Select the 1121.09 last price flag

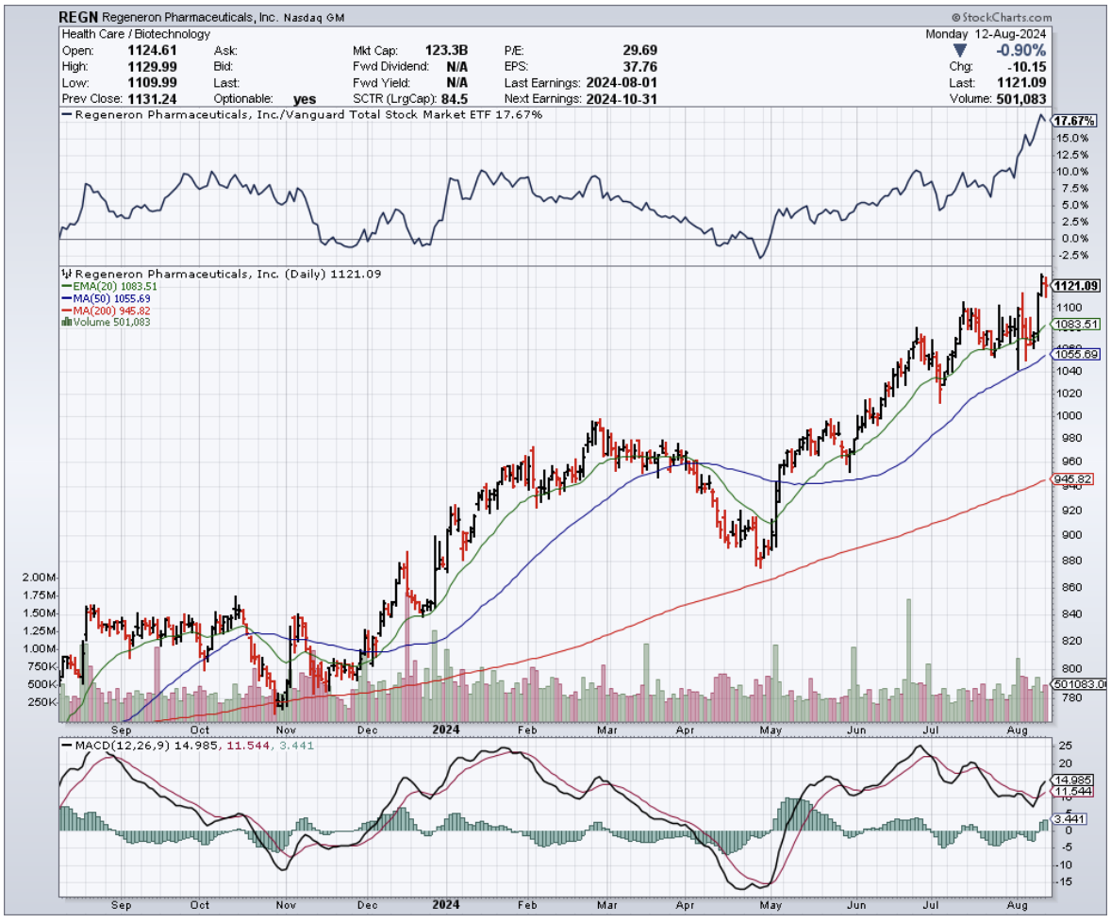[1074, 286]
